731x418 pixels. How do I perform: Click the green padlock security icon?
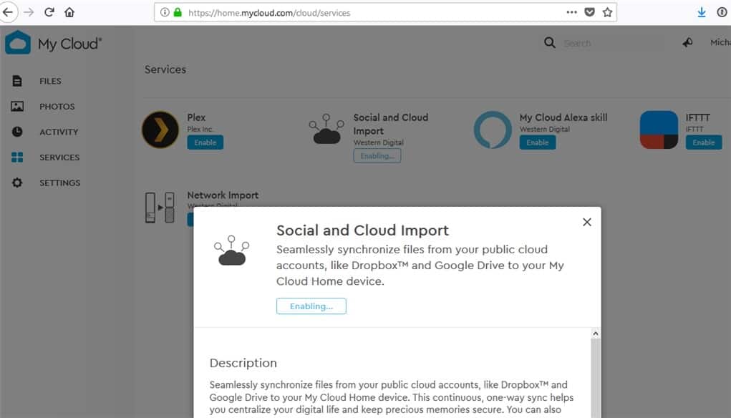pyautogui.click(x=178, y=13)
